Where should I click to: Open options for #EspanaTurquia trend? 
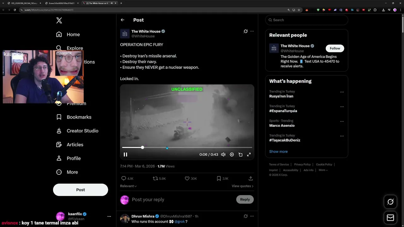point(342,107)
